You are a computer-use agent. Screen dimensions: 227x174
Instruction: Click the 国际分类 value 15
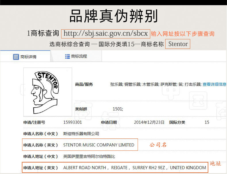(x=207, y=122)
